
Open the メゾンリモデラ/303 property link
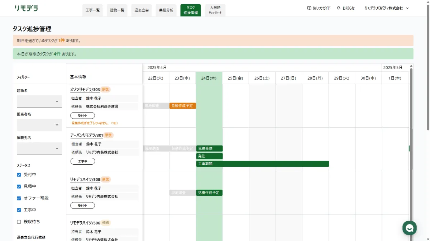click(85, 89)
